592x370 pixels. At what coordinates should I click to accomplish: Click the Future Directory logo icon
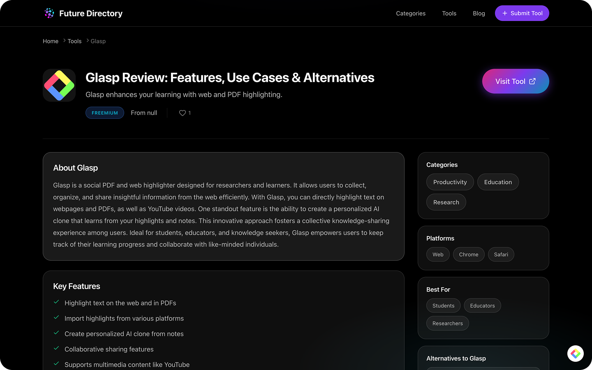point(49,13)
